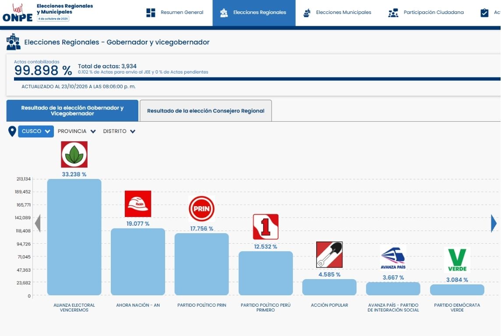
Task: Click the 19.077 % label
Action: (x=138, y=224)
